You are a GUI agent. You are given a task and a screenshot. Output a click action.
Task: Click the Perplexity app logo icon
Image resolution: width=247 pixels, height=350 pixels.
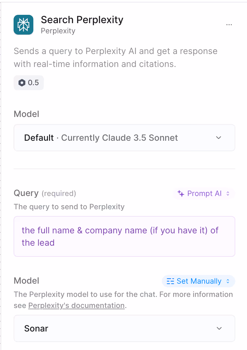pos(23,25)
